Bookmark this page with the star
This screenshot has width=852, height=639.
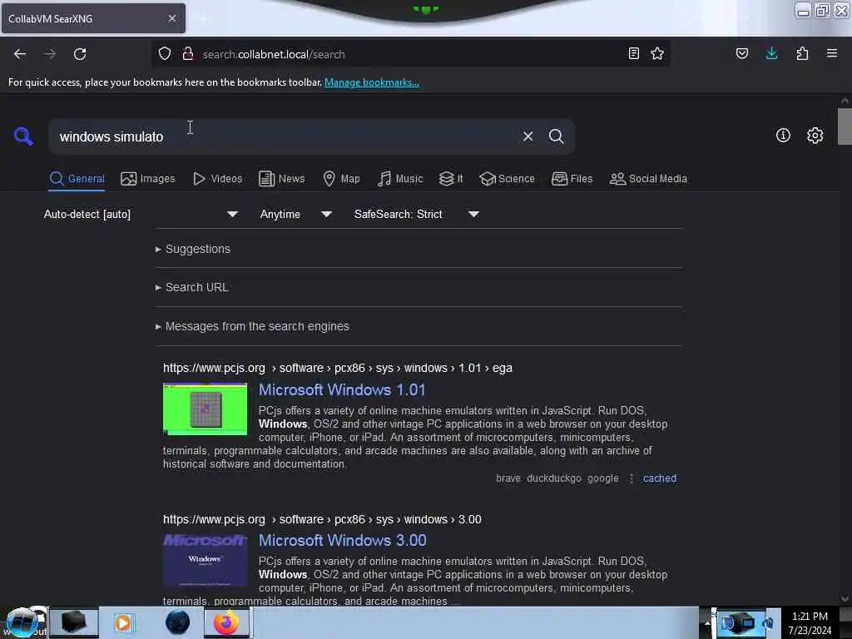pyautogui.click(x=657, y=54)
